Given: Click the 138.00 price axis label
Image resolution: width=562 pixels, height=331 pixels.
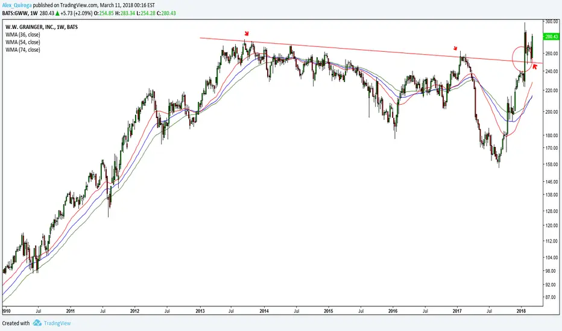Looking at the screenshot, I should (552, 194).
